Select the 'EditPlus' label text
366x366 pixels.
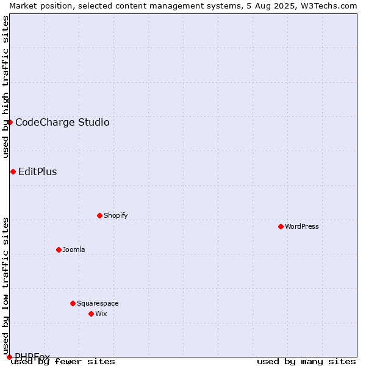click(x=38, y=172)
